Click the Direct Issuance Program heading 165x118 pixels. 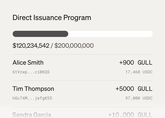(x=52, y=18)
